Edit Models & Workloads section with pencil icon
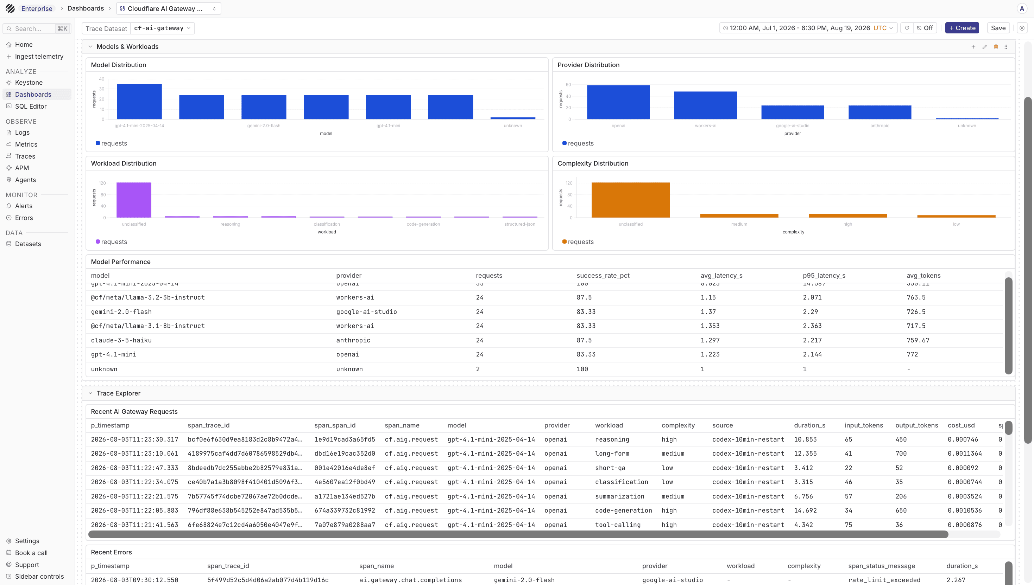This screenshot has height=585, width=1034. click(984, 47)
